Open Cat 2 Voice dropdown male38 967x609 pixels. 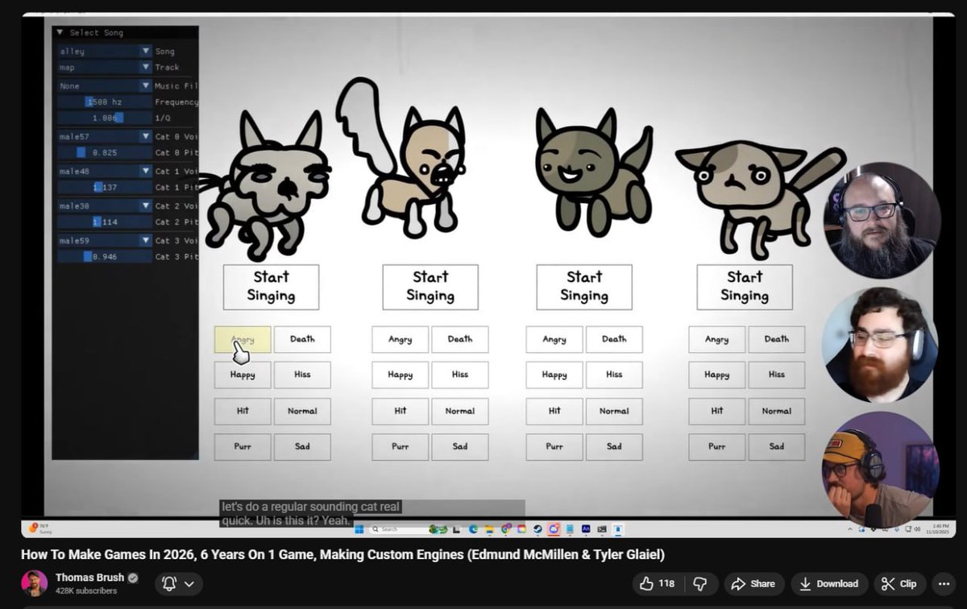pyautogui.click(x=104, y=206)
